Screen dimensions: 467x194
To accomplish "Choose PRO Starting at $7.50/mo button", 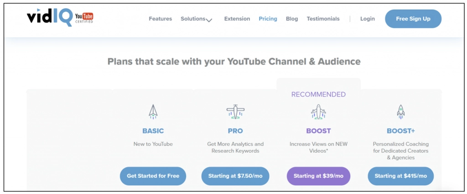I will (x=235, y=176).
